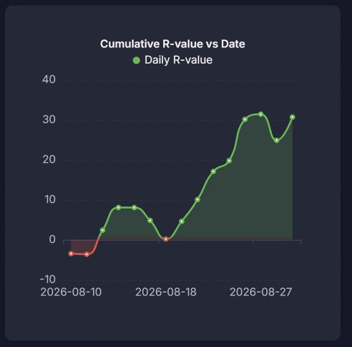Viewport: 352px width, 347px height.
Task: Click the 2026-08-18 axis label
Action: click(166, 292)
